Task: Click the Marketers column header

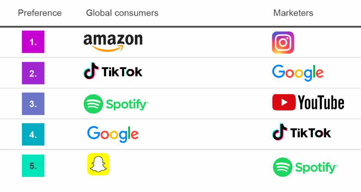Action: point(293,13)
